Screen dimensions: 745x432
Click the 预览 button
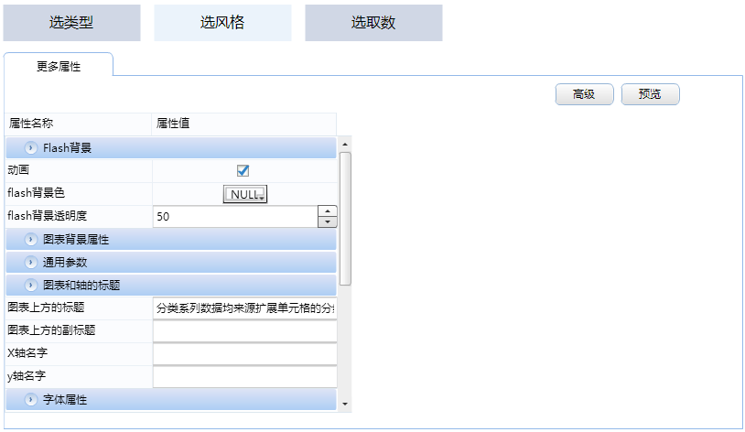pos(650,94)
